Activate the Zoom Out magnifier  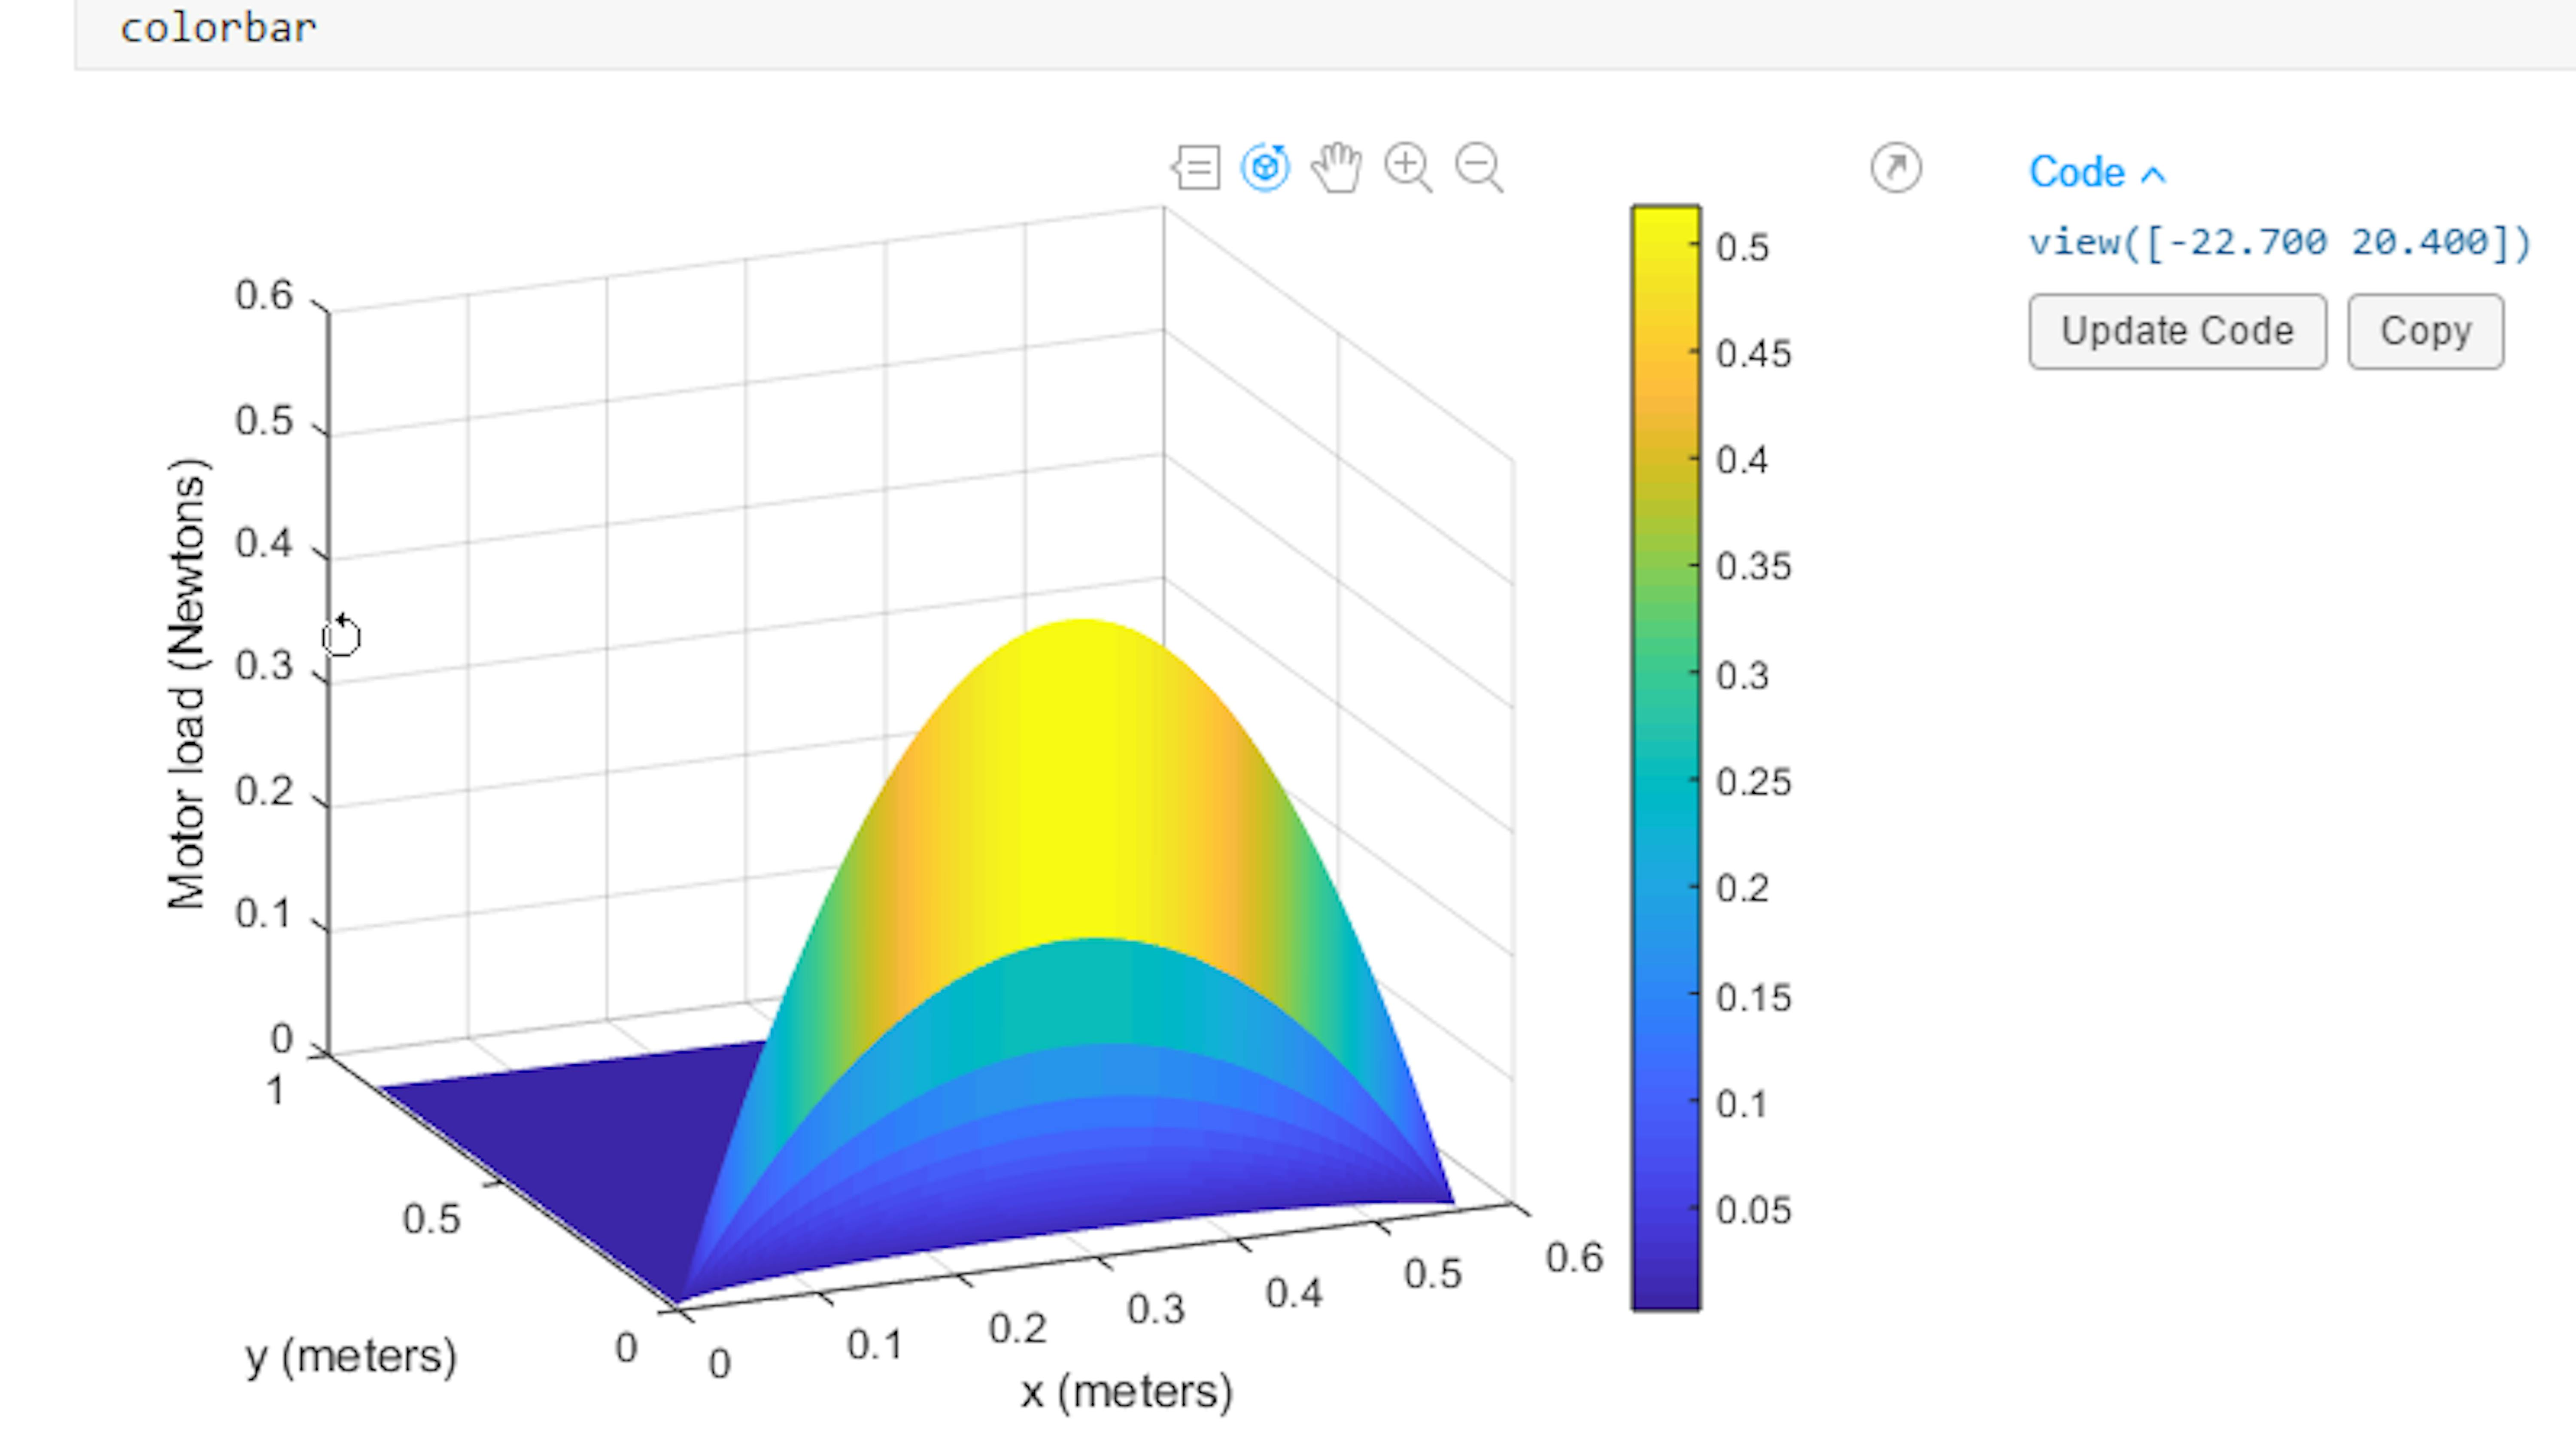click(1479, 167)
